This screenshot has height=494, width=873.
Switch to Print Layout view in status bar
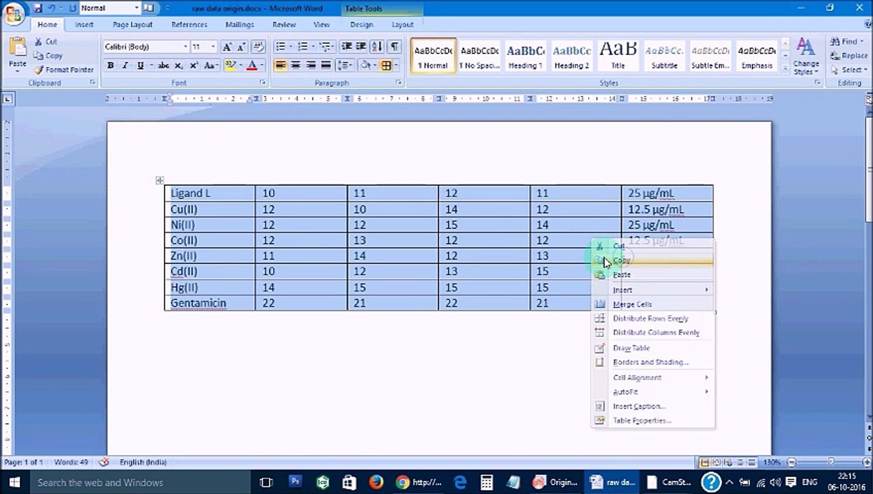coord(705,462)
